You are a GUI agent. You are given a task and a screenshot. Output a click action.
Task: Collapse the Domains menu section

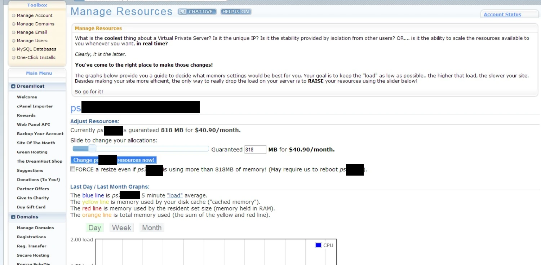point(13,217)
